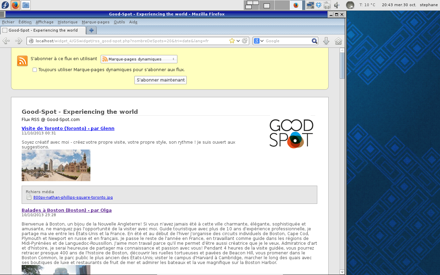Open the Fichier menu
This screenshot has height=275, width=440.
click(8, 22)
